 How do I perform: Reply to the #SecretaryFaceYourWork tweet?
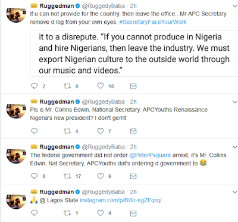[35, 86]
